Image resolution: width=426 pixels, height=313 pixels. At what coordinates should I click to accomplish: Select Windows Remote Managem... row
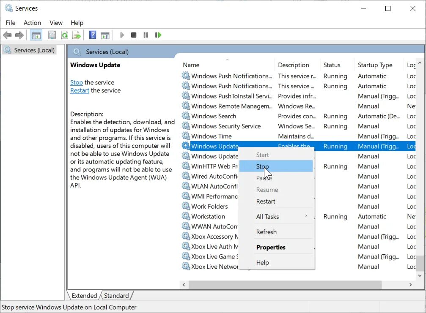click(298, 106)
